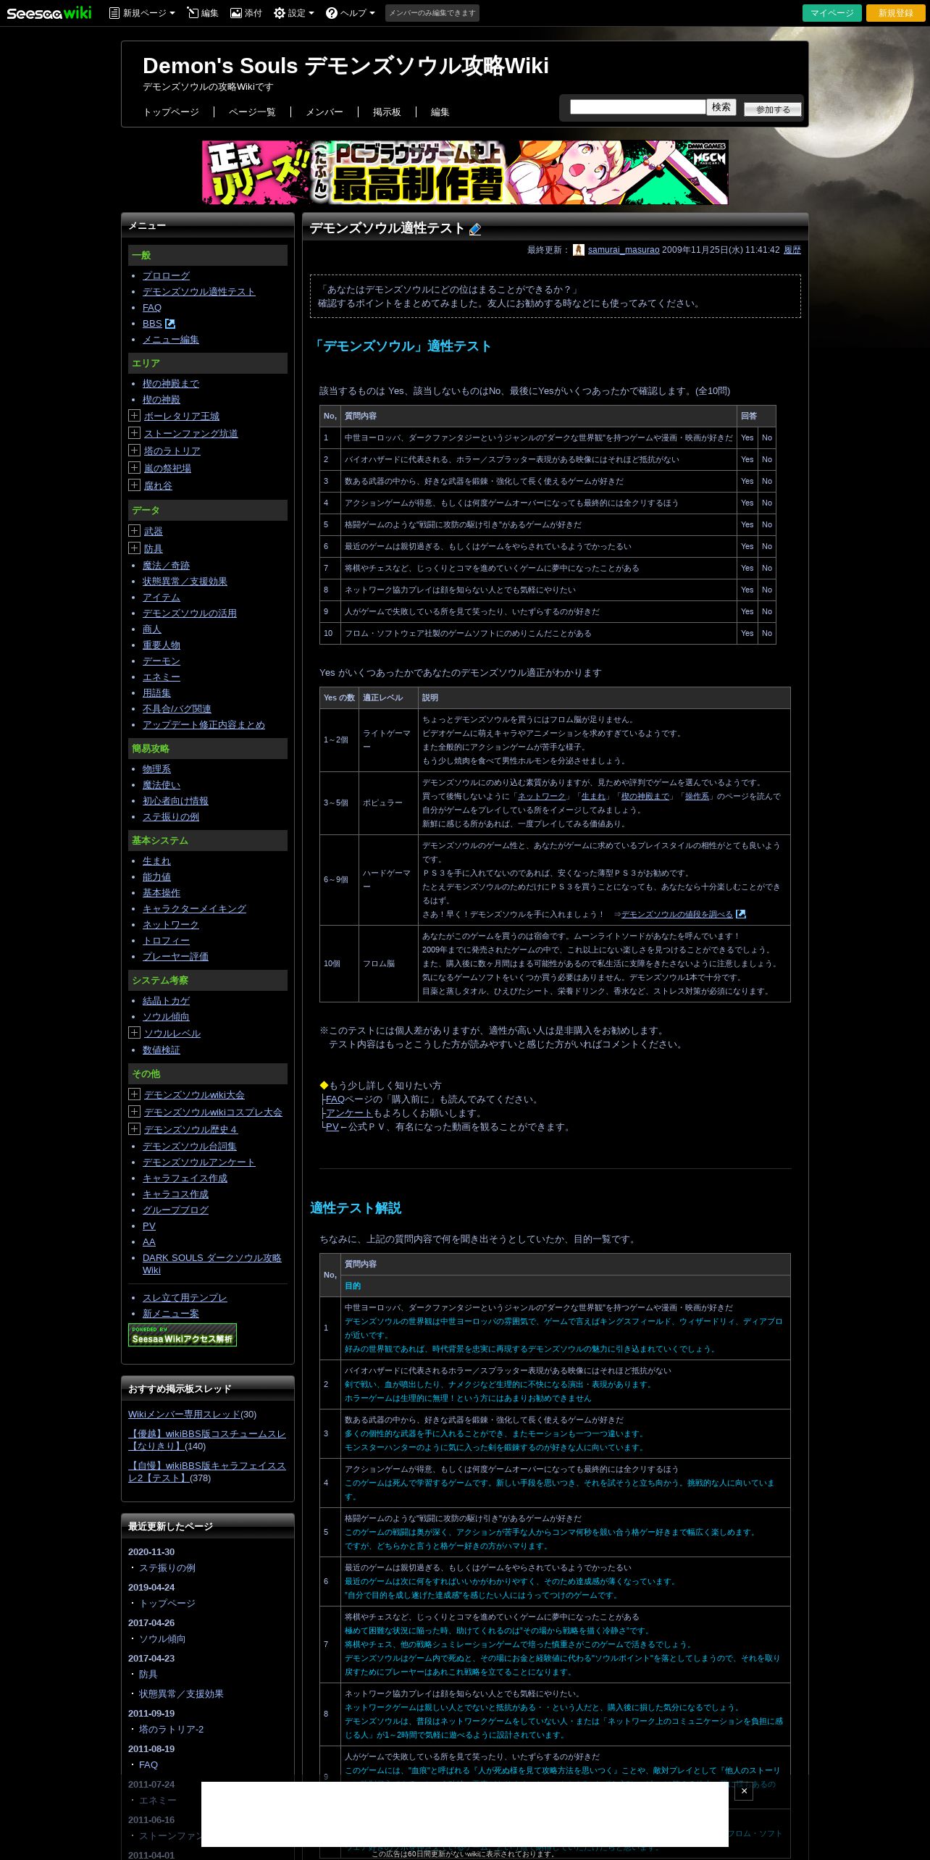Image resolution: width=930 pixels, height=1860 pixels.
Task: Open the 設定 gear dropdown
Action: [293, 13]
